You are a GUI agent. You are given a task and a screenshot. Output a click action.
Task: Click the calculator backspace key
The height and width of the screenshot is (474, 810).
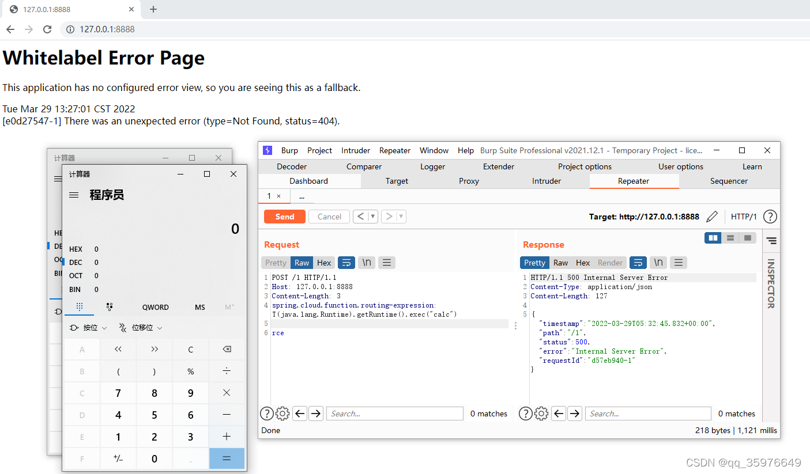point(227,350)
